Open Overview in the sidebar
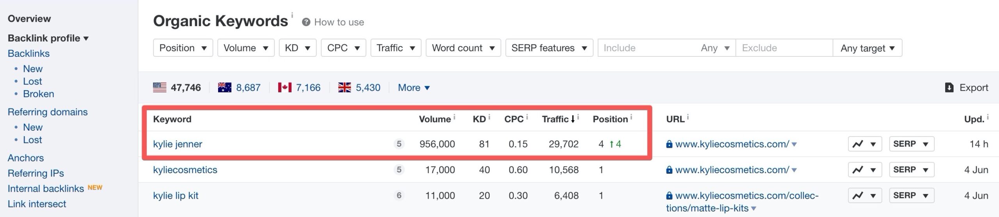This screenshot has height=217, width=999. (x=29, y=19)
